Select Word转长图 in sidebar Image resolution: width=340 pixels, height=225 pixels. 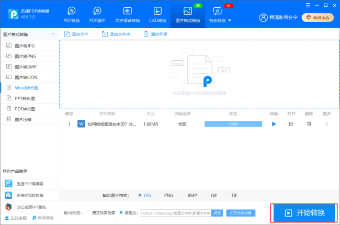click(29, 88)
